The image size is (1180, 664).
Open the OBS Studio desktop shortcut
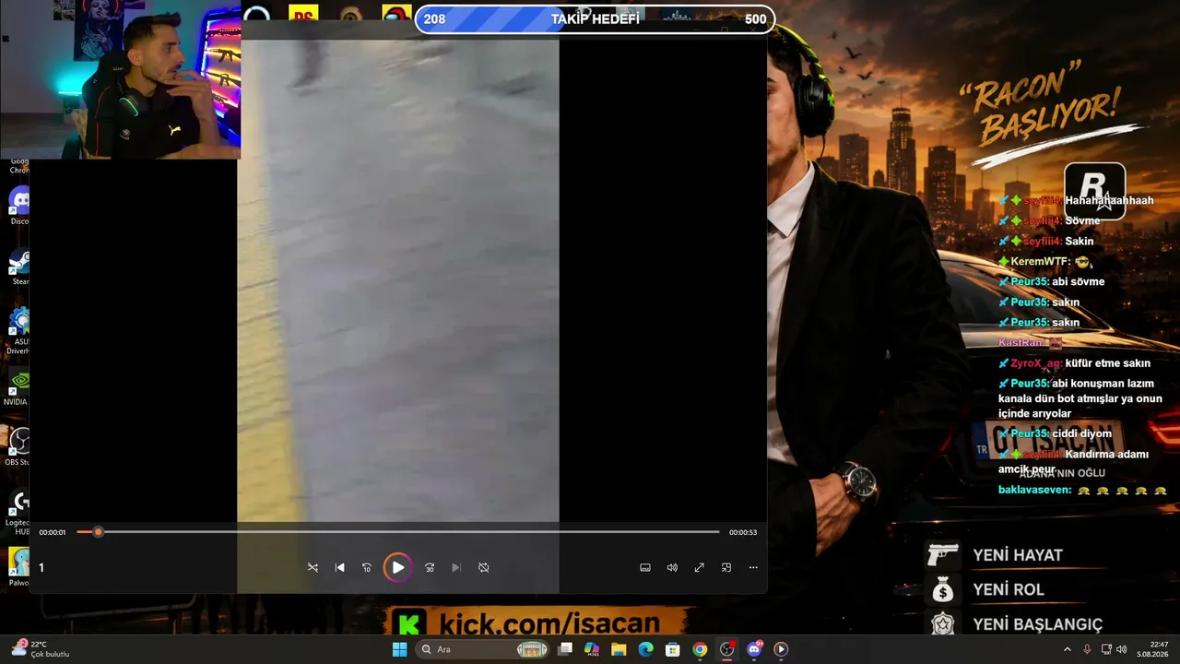18,447
